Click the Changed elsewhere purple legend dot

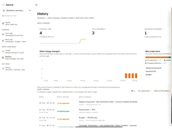(x=146, y=63)
